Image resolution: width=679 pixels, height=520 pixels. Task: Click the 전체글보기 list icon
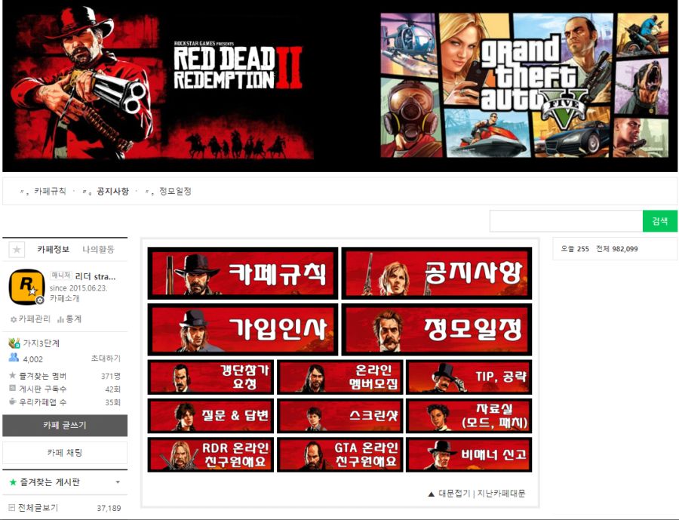coord(12,507)
